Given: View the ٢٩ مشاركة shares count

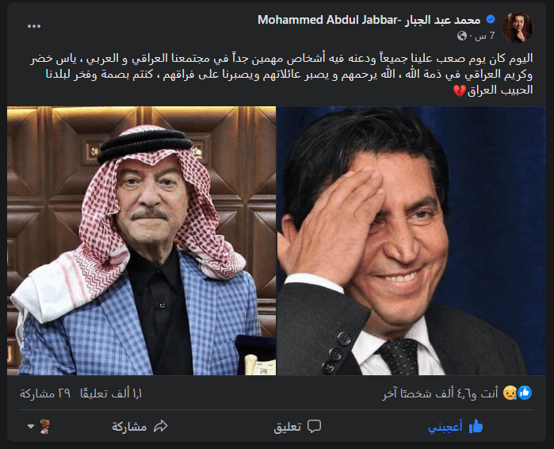Looking at the screenshot, I should click(45, 393).
